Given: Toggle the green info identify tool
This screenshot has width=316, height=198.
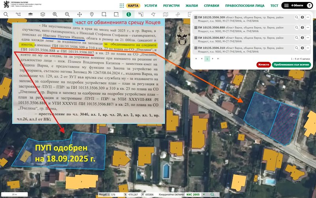Looking at the screenshot, I should click(128, 14).
